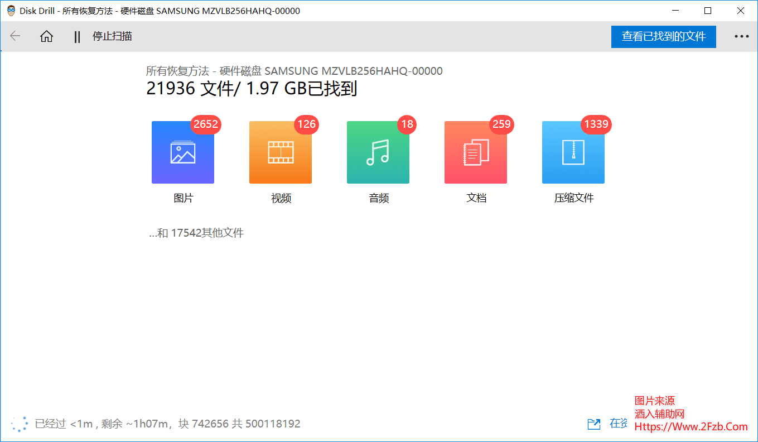Open the 压缩文件 (Archives) category tile
The width and height of the screenshot is (758, 442).
pos(573,152)
